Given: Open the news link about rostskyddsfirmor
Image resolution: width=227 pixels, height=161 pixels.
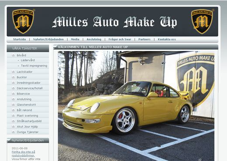Looking at the screenshot, I should tap(23, 154).
